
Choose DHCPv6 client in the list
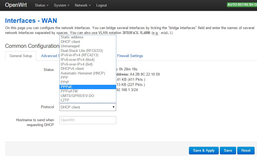72,69
